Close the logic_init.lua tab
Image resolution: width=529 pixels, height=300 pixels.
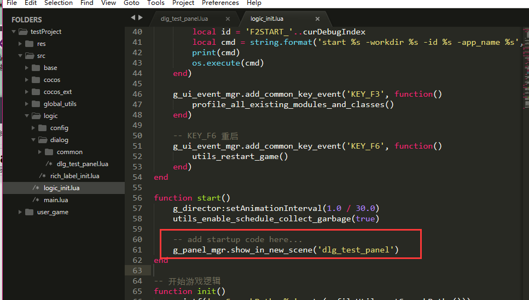coord(317,19)
